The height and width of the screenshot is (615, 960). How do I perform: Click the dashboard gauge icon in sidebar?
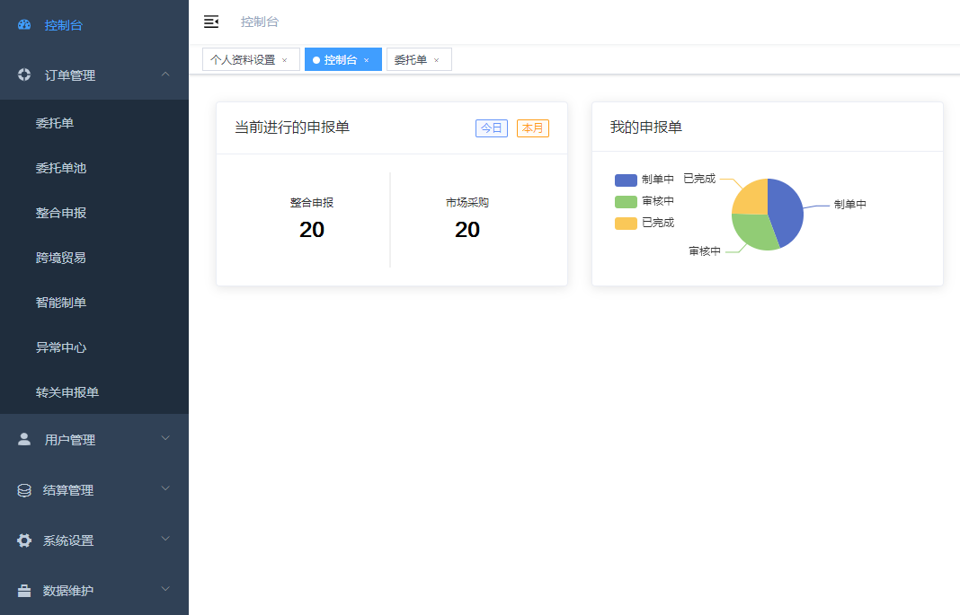[24, 25]
